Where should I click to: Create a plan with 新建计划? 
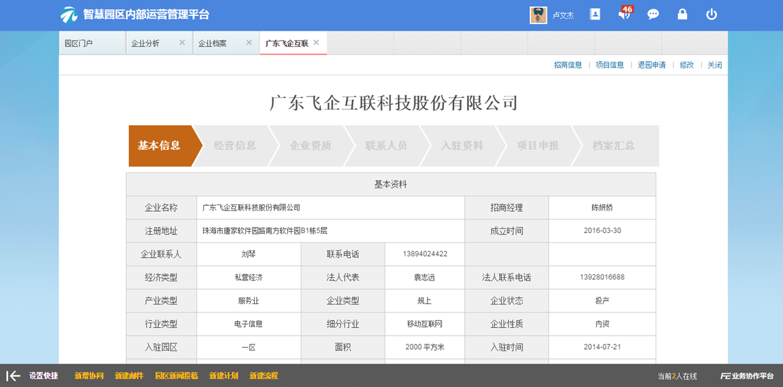click(x=223, y=375)
